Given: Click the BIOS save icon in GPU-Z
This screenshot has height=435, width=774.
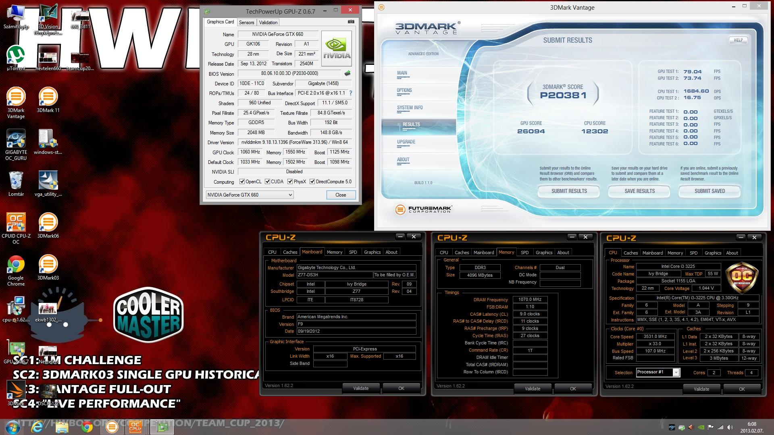Looking at the screenshot, I should [347, 73].
